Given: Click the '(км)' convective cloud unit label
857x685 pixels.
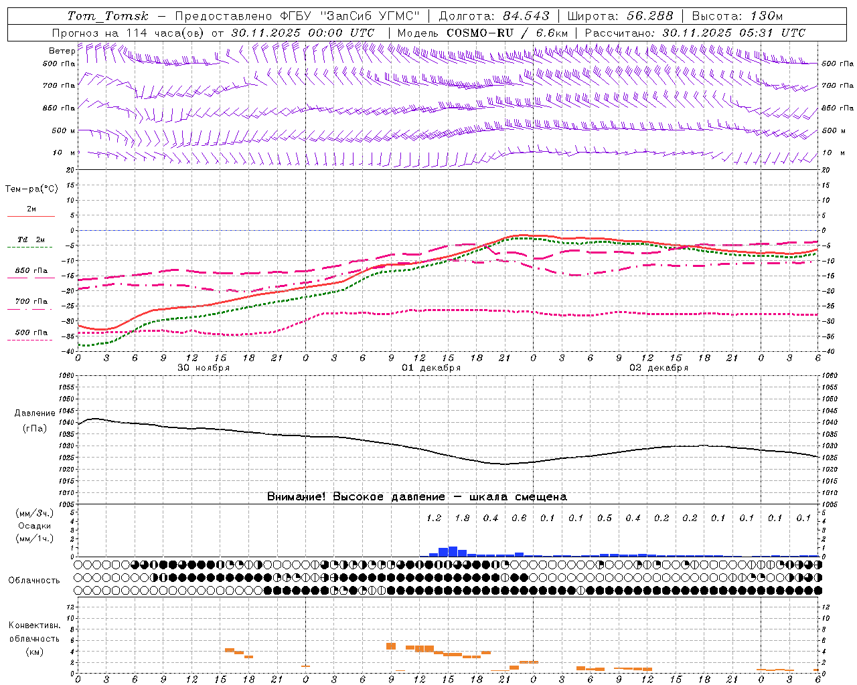Looking at the screenshot, I should click(x=34, y=651).
